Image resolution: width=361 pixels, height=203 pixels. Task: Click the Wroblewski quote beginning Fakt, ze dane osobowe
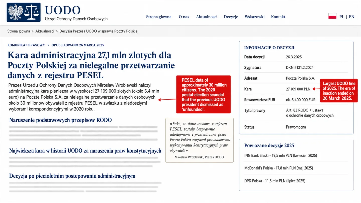(x=200, y=137)
